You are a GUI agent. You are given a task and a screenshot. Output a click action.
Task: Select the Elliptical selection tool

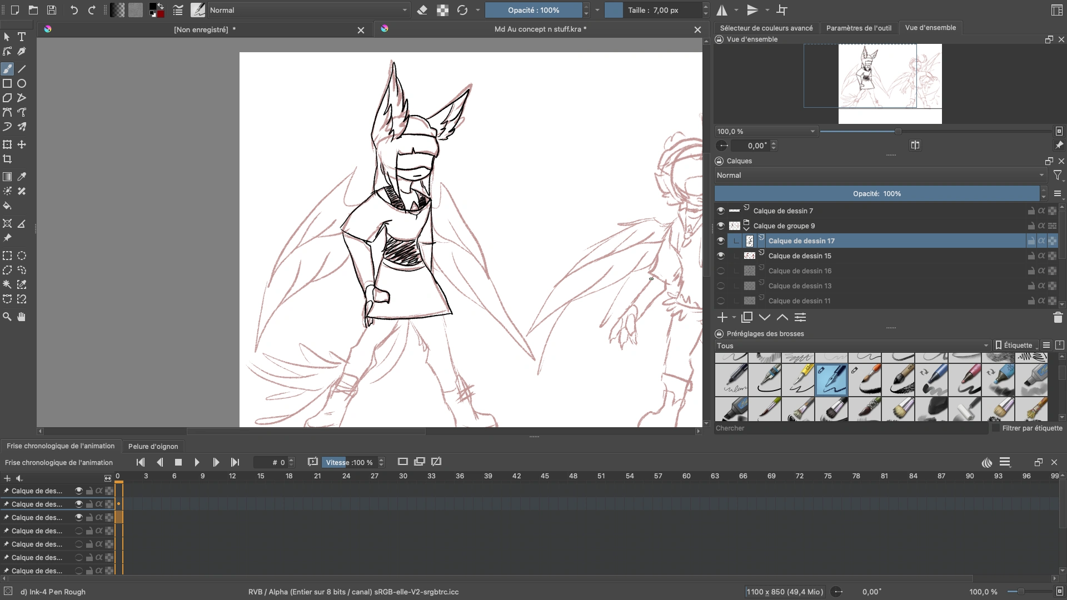(22, 256)
